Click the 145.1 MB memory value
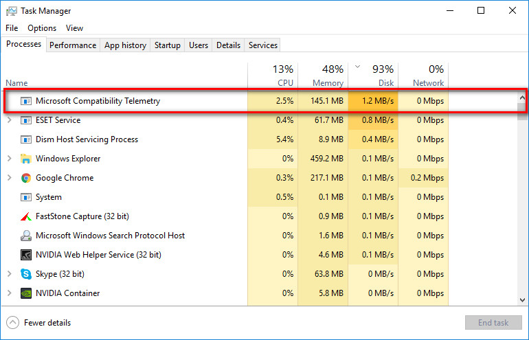Image resolution: width=529 pixels, height=340 pixels. point(326,101)
